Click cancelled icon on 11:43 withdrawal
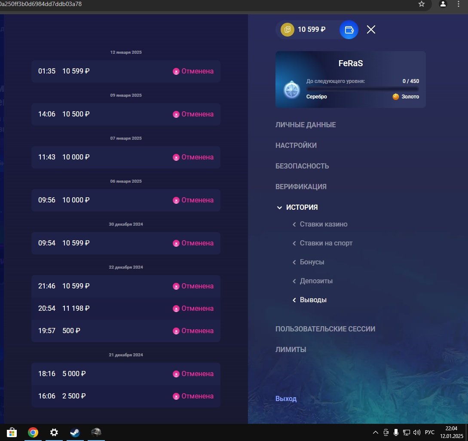Viewport: 468px width, 441px height. click(x=176, y=157)
